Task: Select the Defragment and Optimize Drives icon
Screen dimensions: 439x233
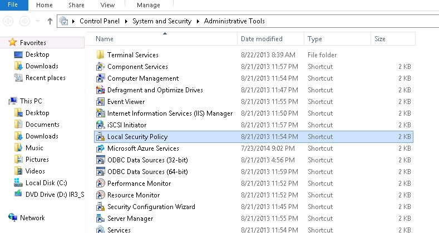Action: coord(100,90)
